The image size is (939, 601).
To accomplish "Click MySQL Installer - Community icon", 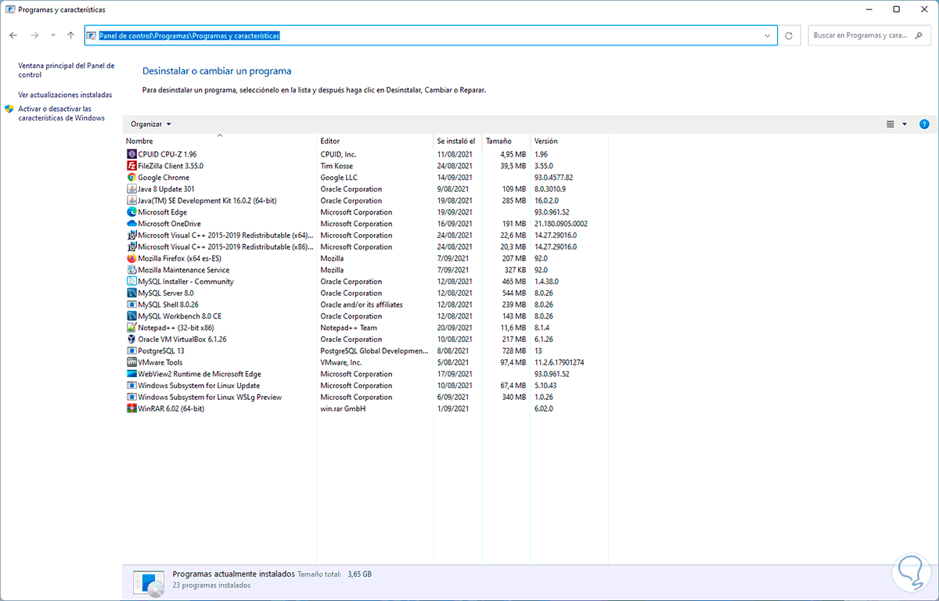I will pos(131,281).
